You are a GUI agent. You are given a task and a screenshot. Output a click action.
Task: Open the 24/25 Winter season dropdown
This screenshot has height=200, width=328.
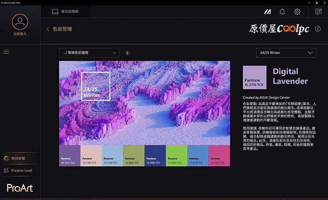[x=286, y=53]
